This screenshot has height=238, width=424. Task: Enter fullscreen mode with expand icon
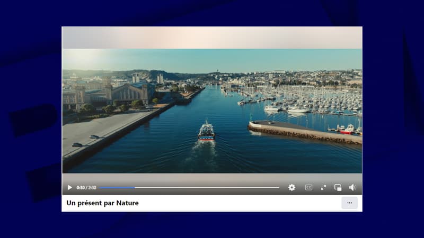(323, 187)
